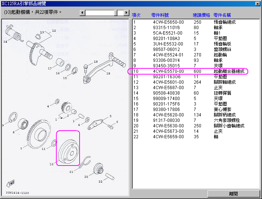Select row 14 part 90508-40838

pyautogui.click(x=196, y=93)
